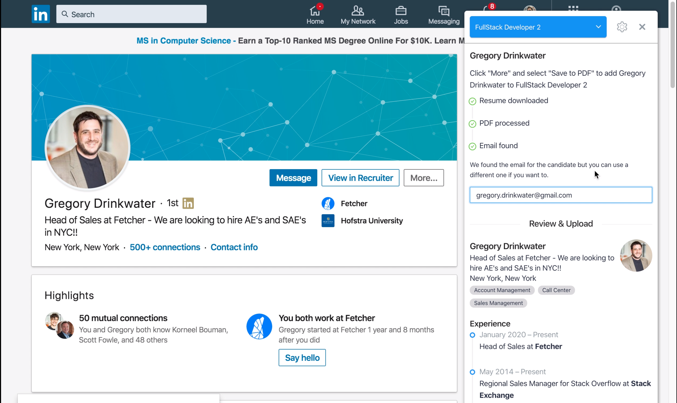Image resolution: width=677 pixels, height=403 pixels.
Task: Open the More... options on the profile
Action: 423,178
